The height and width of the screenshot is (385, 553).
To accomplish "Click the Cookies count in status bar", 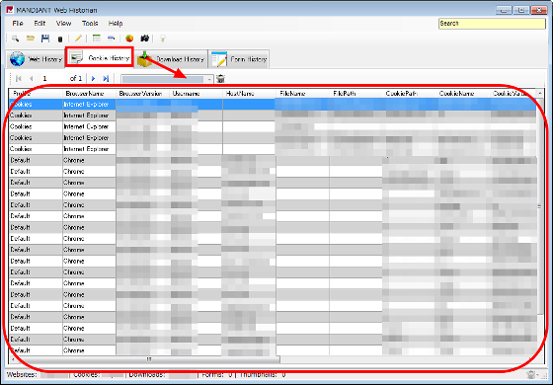I will (x=99, y=374).
